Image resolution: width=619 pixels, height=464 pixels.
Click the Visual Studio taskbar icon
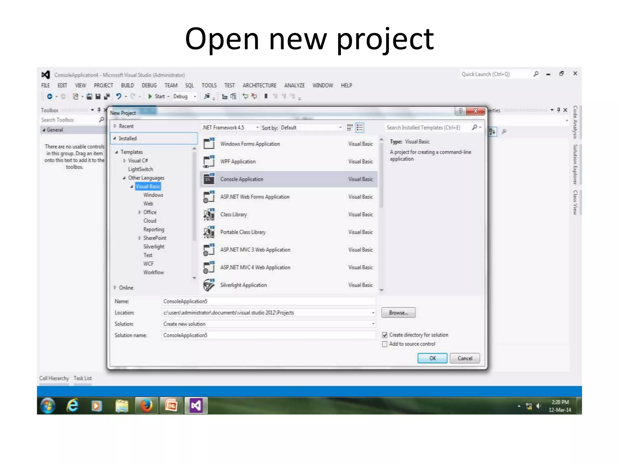tap(196, 405)
